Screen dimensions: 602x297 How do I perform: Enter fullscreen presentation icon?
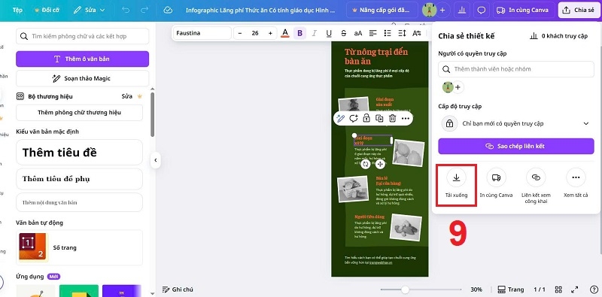point(575,289)
